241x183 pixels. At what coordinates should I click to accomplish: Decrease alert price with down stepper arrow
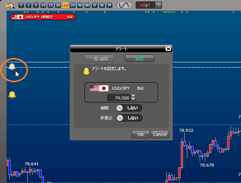click(133, 99)
